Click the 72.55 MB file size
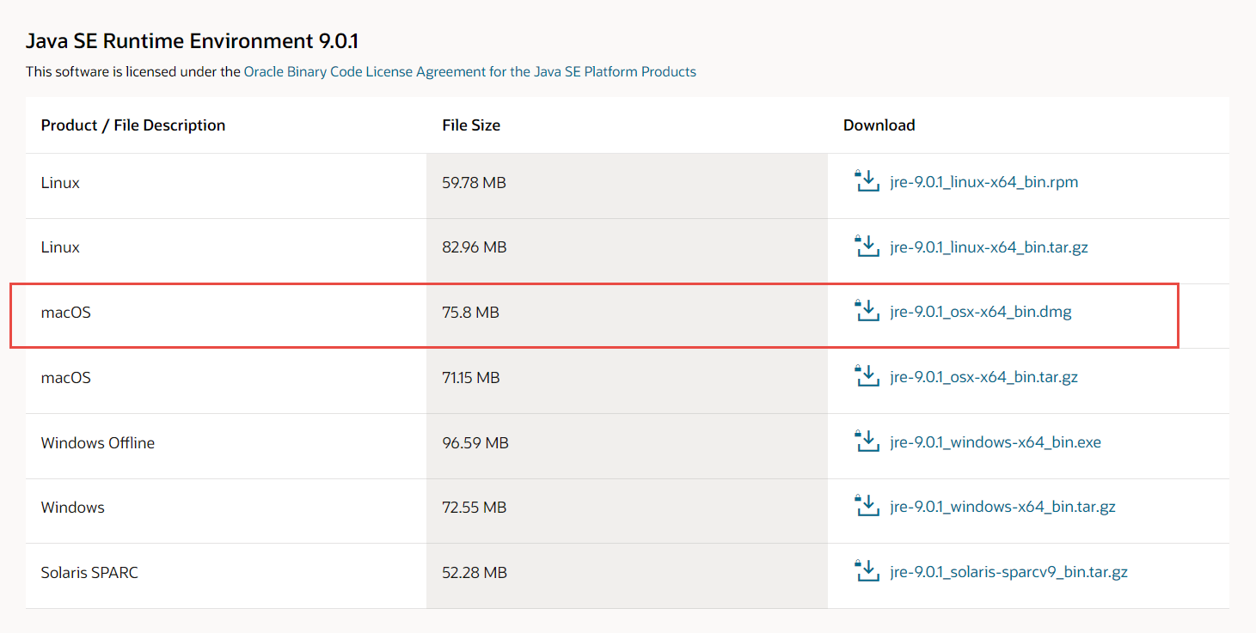 (x=474, y=508)
